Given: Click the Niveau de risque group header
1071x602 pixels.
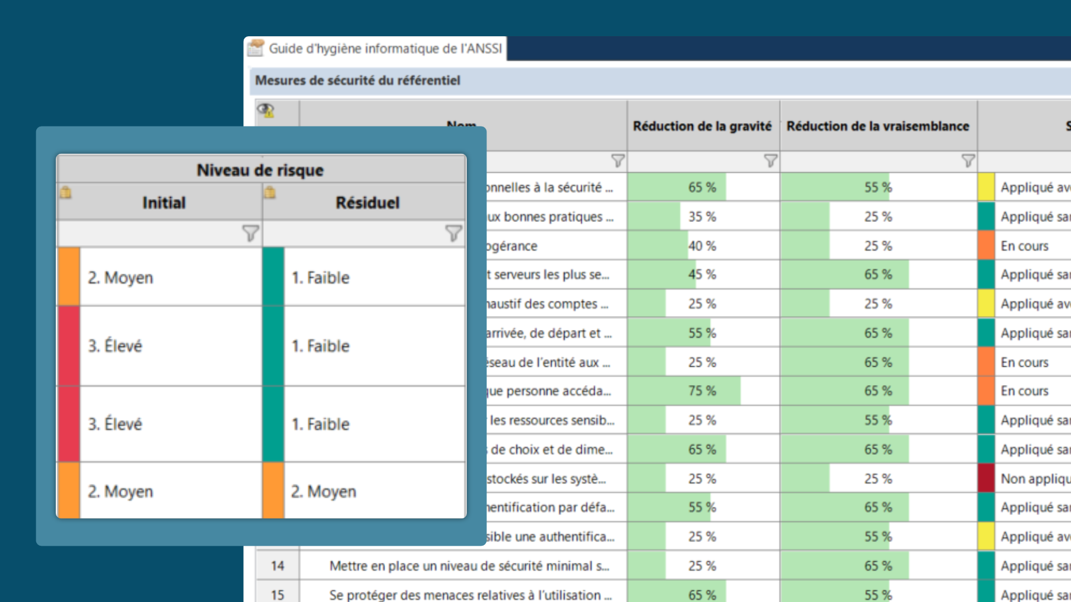Looking at the screenshot, I should pyautogui.click(x=260, y=169).
